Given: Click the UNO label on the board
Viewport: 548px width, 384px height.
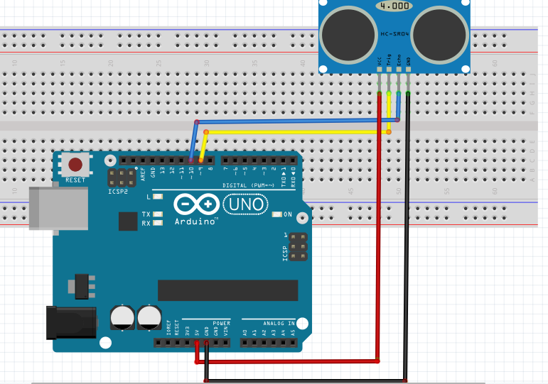Looking at the screenshot, I should coord(246,205).
